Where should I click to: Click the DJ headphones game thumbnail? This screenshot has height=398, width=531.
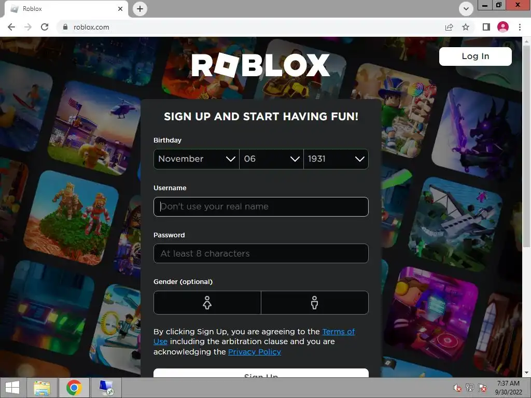coord(431,314)
